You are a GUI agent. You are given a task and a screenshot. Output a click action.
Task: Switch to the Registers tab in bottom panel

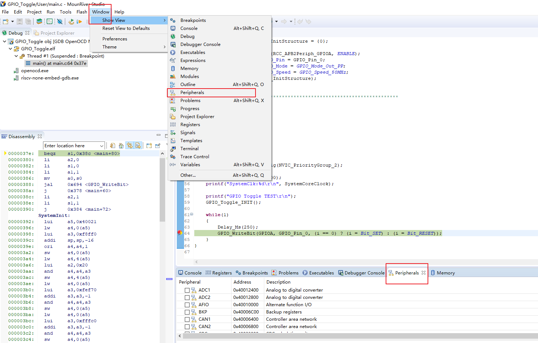[218, 273]
